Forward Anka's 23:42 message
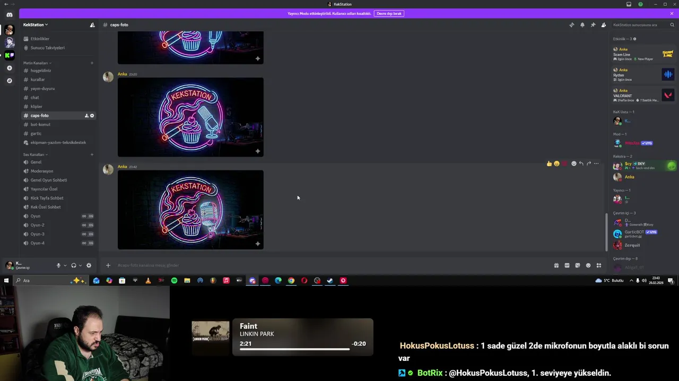The height and width of the screenshot is (381, 679). pyautogui.click(x=588, y=164)
